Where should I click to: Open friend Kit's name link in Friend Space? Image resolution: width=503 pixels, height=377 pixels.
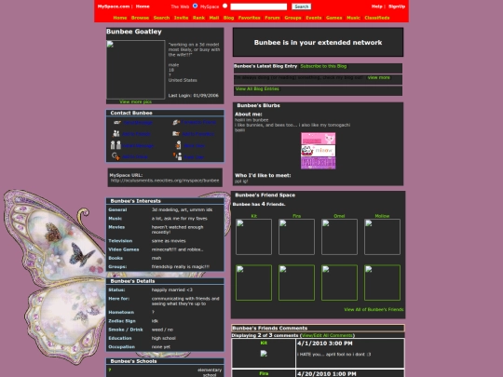click(253, 216)
